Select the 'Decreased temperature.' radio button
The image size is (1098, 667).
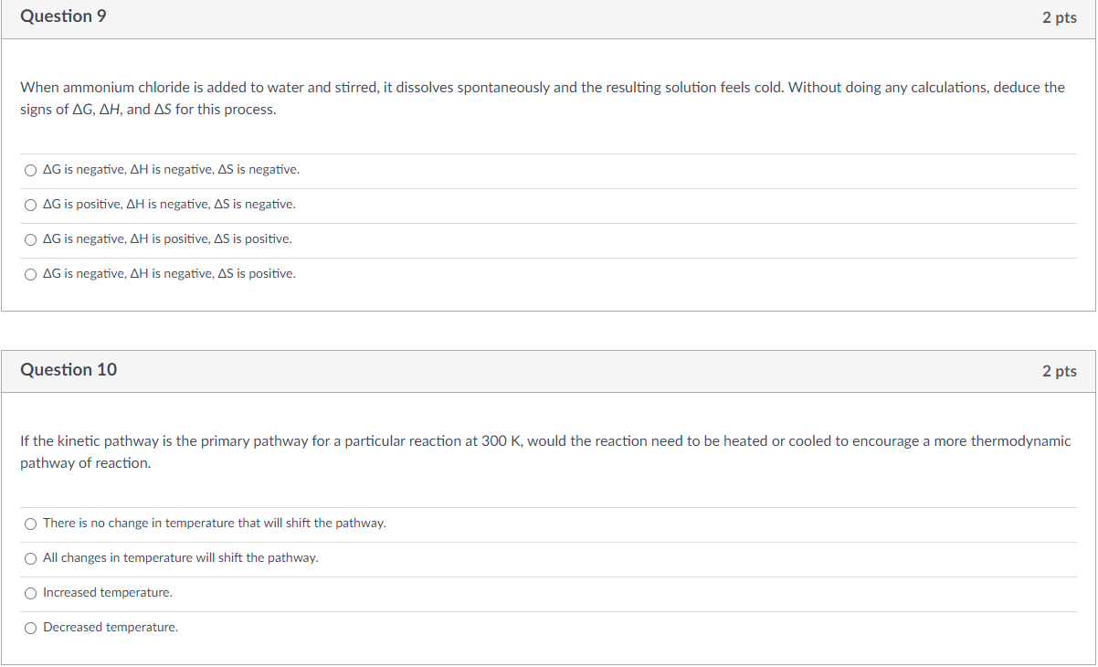[31, 628]
